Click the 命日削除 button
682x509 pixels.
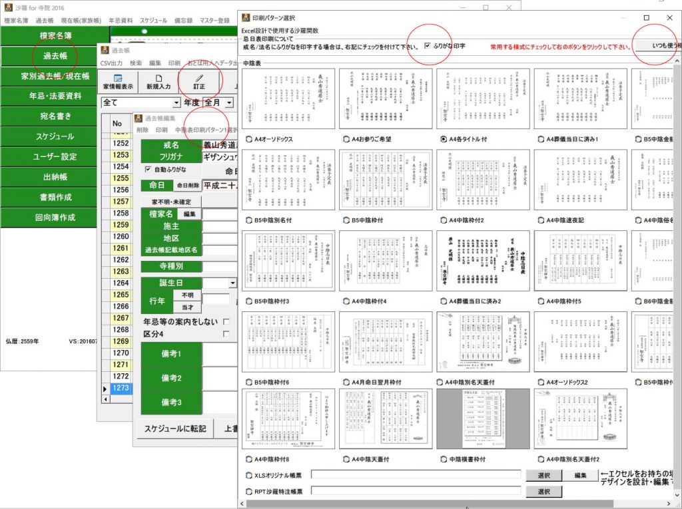tap(187, 186)
